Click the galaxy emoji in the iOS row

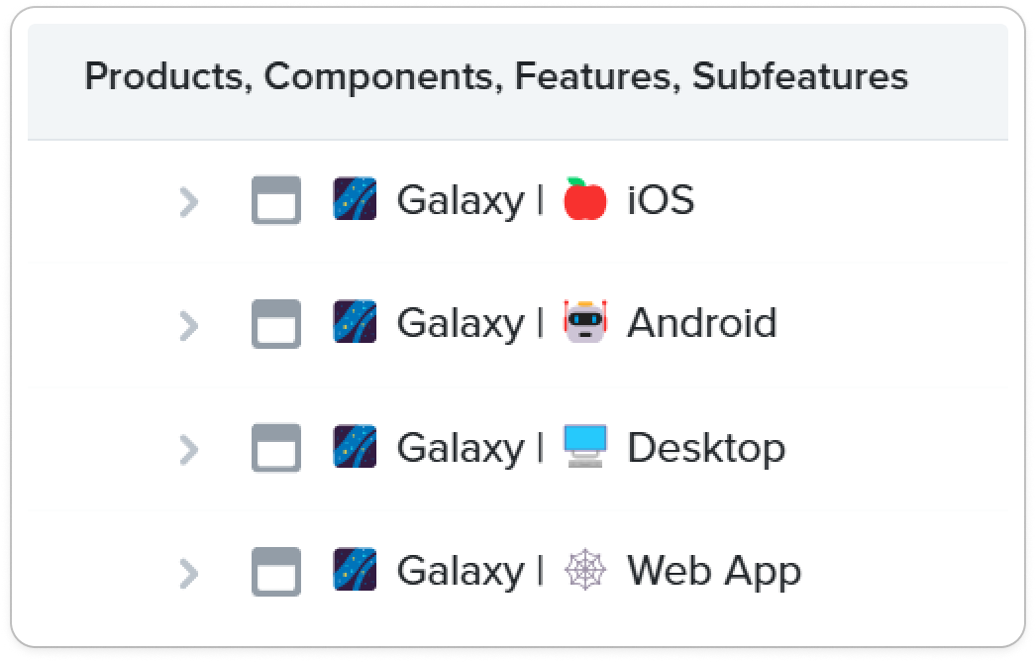pos(355,198)
